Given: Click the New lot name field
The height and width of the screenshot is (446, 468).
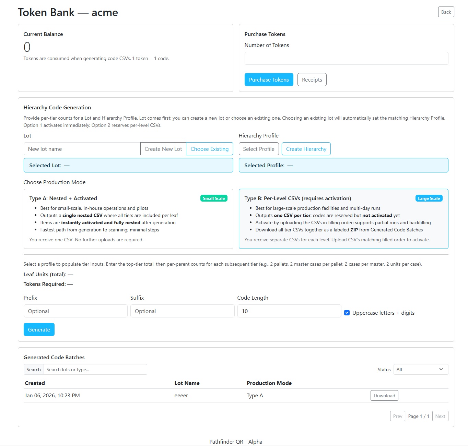Looking at the screenshot, I should coord(81,149).
